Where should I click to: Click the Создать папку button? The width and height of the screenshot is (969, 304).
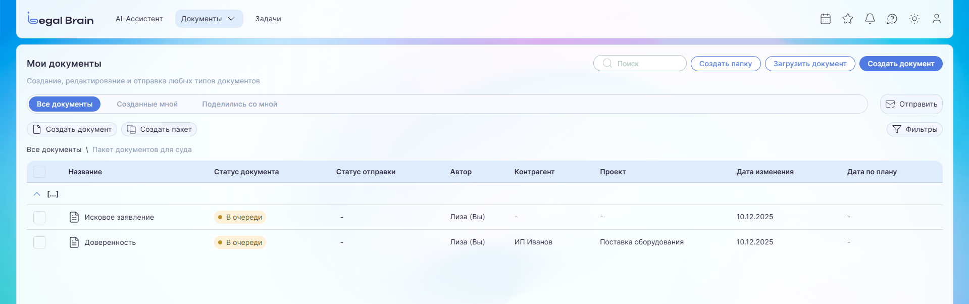click(725, 64)
